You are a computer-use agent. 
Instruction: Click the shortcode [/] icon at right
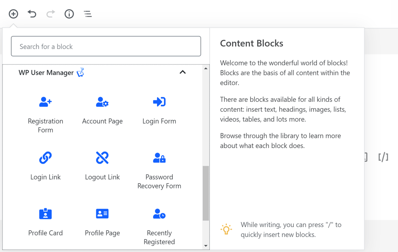(x=383, y=157)
